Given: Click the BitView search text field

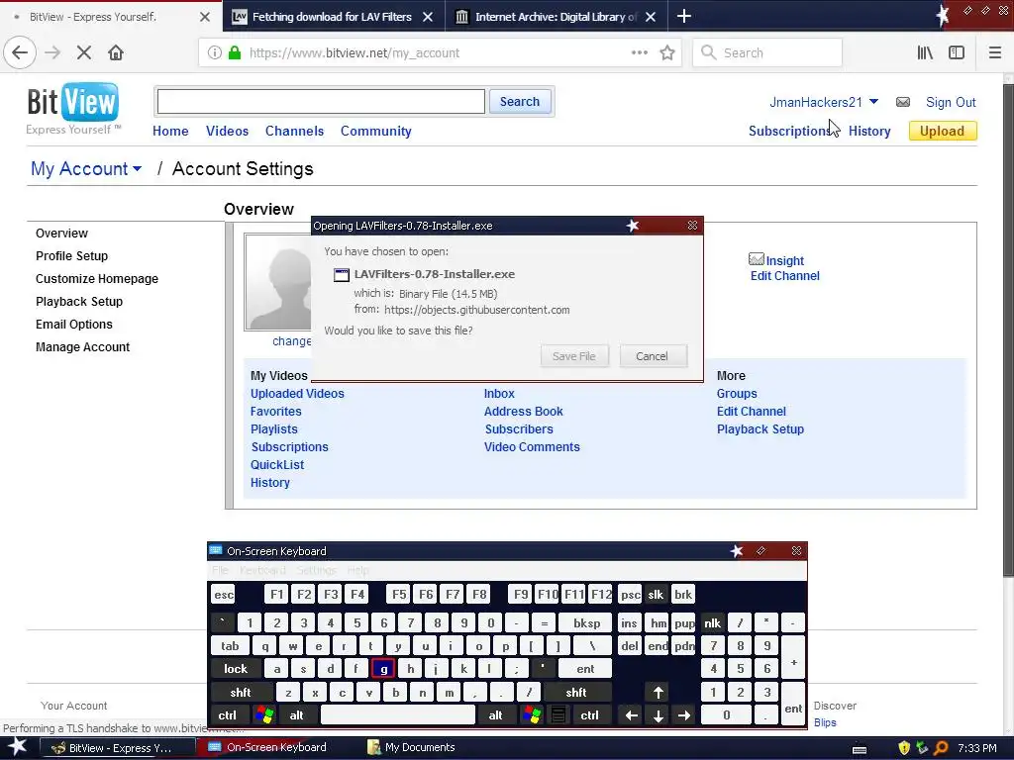Looking at the screenshot, I should coord(321,102).
